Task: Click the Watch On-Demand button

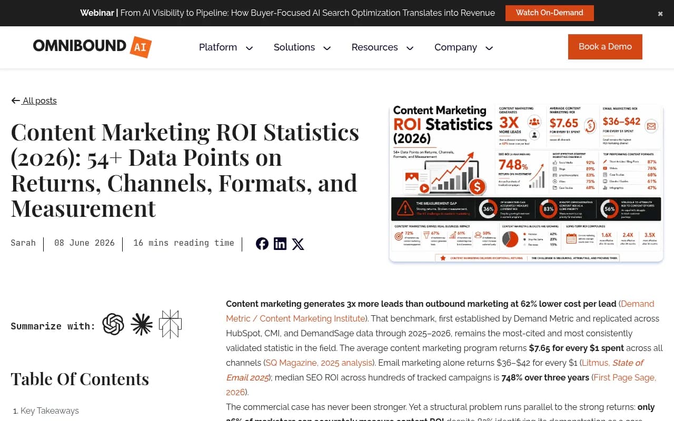Action: (550, 13)
